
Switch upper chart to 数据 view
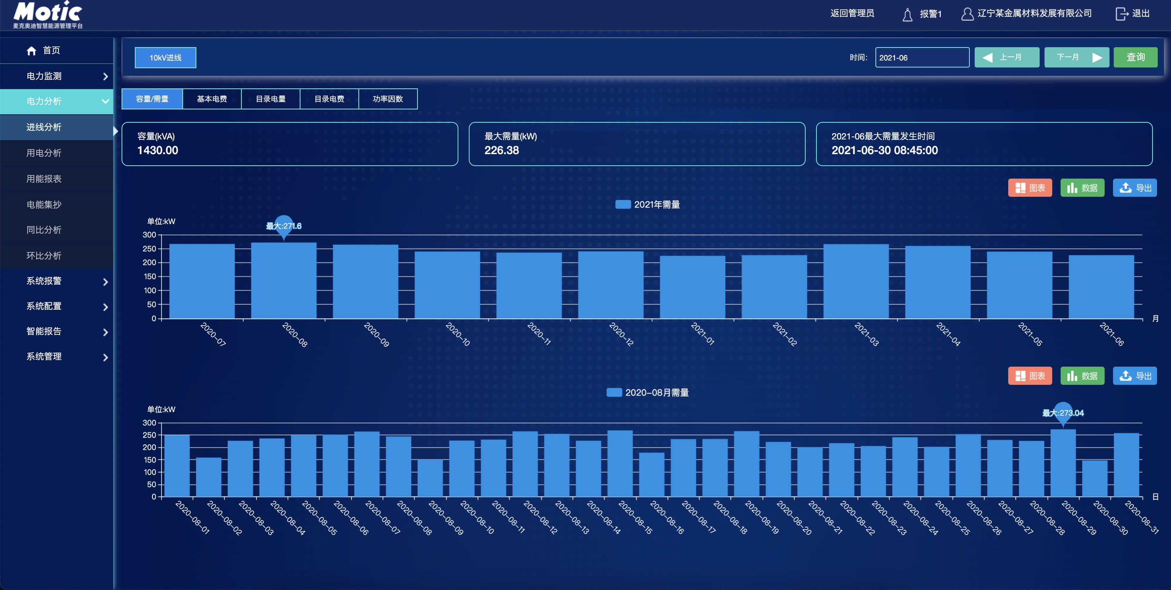[1082, 188]
